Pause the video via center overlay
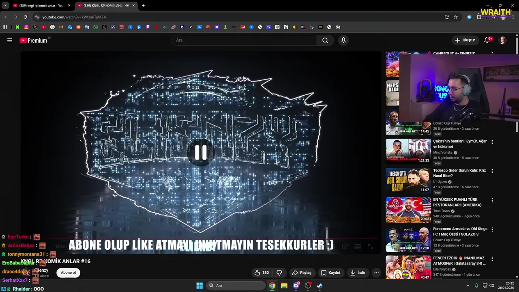This screenshot has height=292, width=519. point(201,152)
